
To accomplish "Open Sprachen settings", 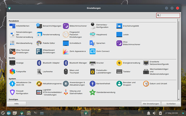I will 97,43.
